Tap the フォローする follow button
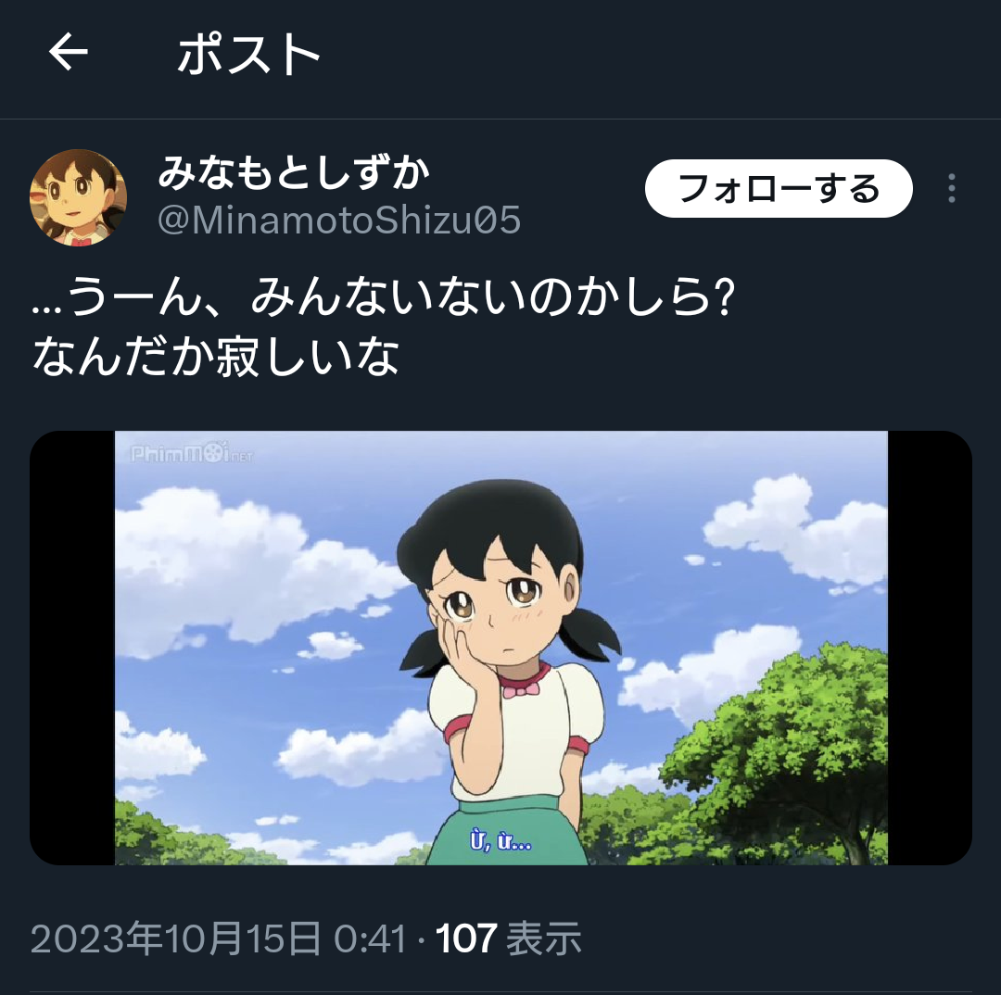Screen dimensions: 1001x995 coord(779,188)
